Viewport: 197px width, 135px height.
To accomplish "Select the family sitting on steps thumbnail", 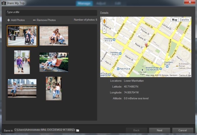I will [54, 36].
